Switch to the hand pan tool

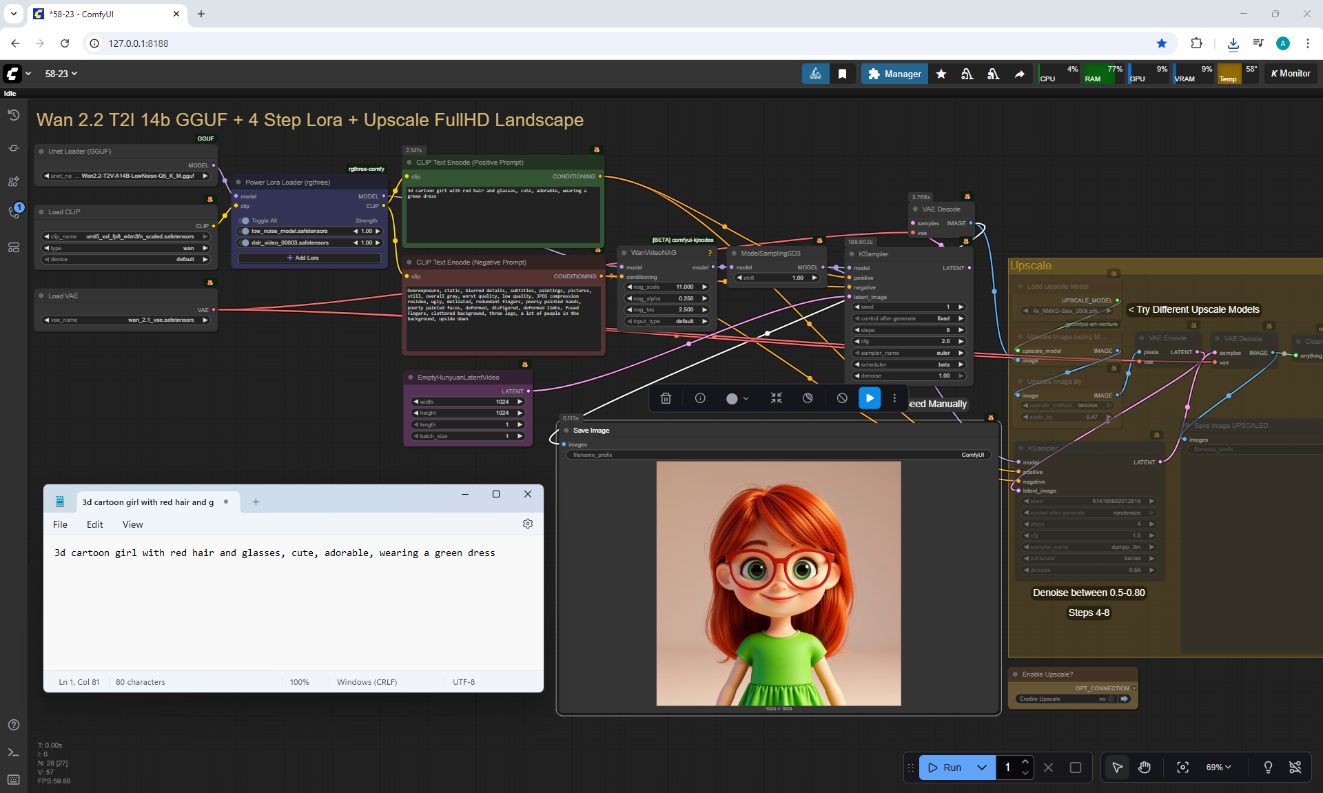[x=1145, y=768]
